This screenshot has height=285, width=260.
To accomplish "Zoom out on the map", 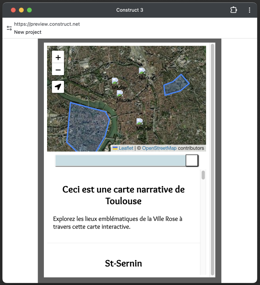I will pos(58,69).
